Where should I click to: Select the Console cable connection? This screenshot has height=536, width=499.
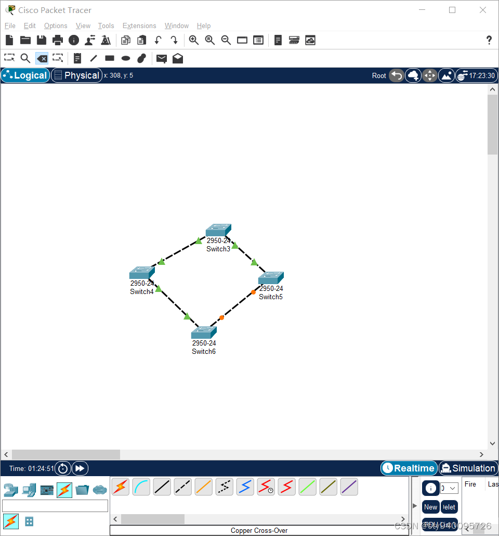[x=141, y=487]
